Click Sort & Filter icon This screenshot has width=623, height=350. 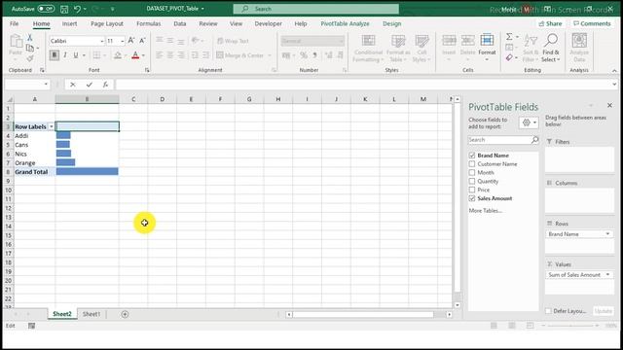pos(531,41)
